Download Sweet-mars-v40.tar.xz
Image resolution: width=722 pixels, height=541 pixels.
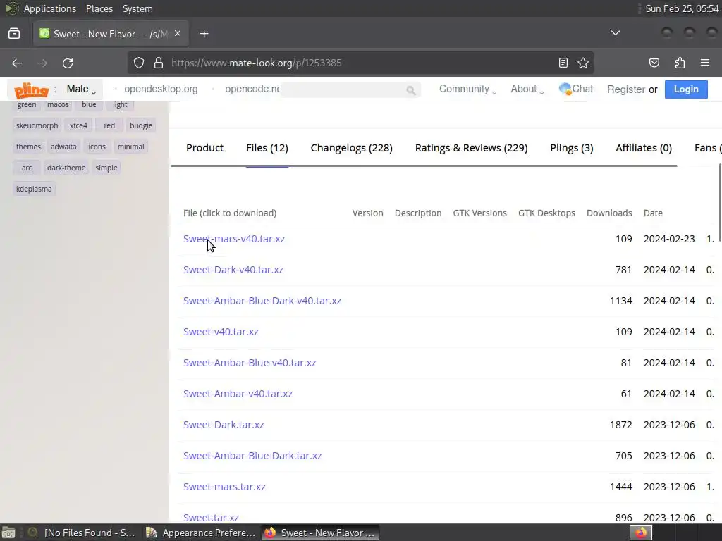coord(234,239)
